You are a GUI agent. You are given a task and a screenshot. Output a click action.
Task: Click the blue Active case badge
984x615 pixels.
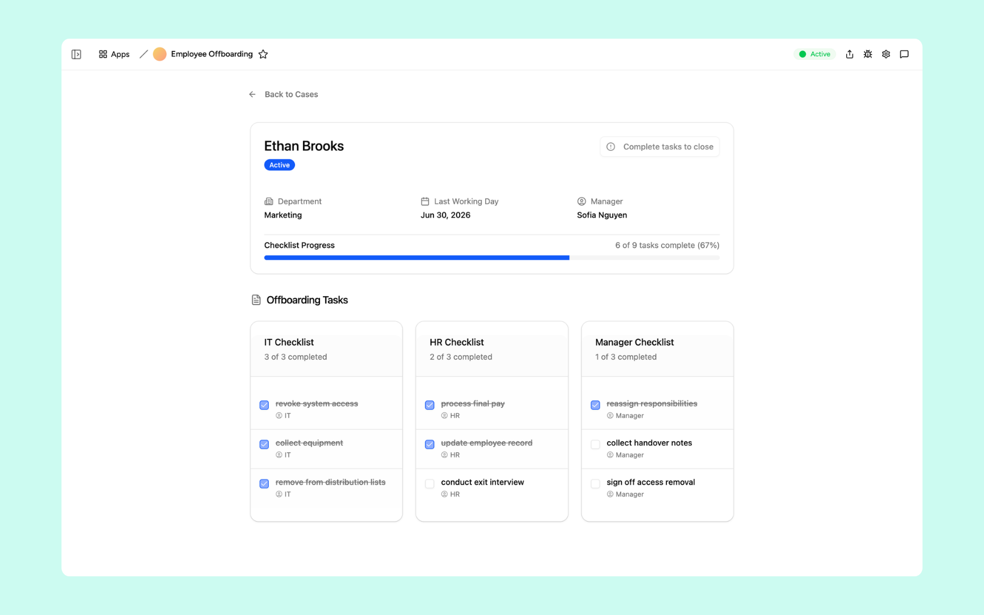point(280,165)
